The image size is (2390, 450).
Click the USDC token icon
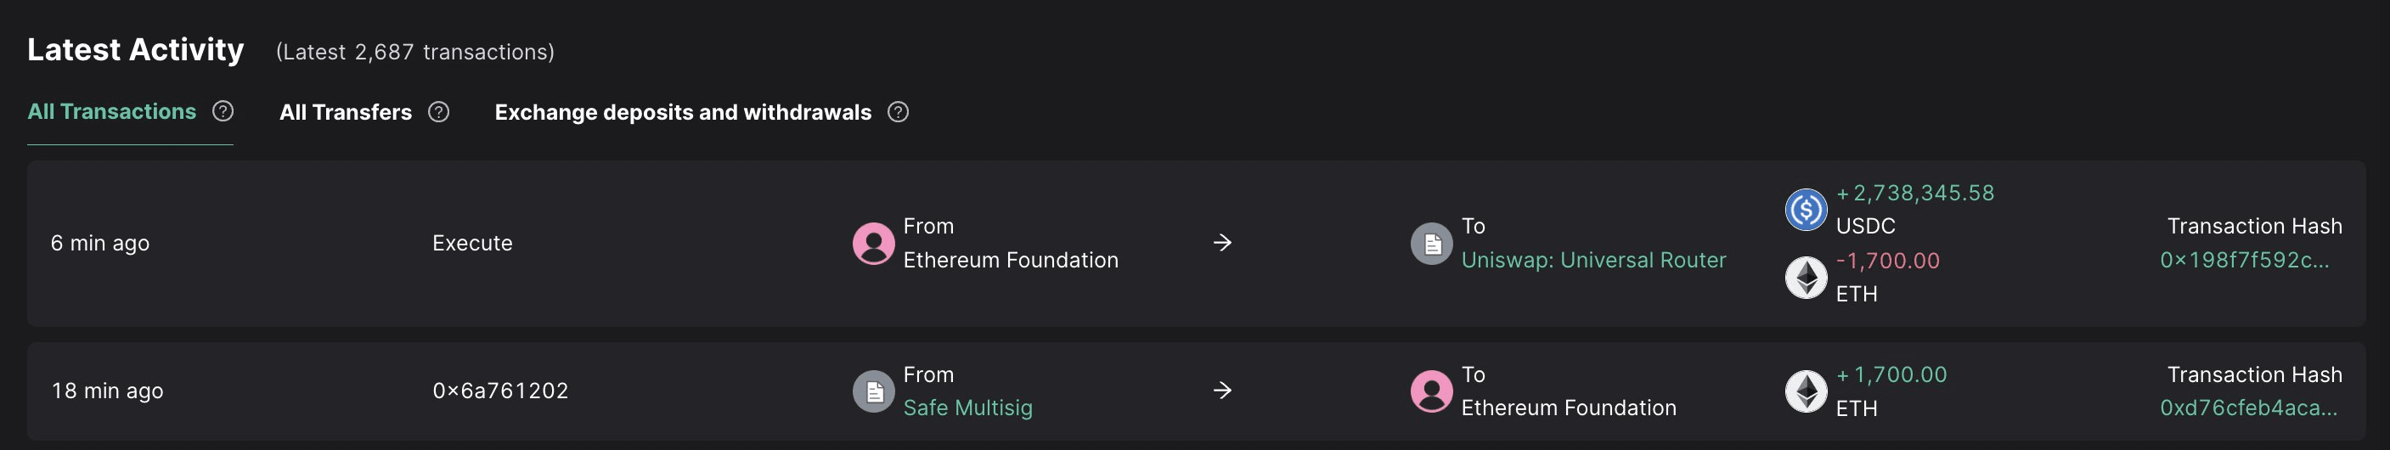(1806, 210)
